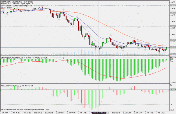Click the M1 pivot level label

pyautogui.click(x=139, y=28)
